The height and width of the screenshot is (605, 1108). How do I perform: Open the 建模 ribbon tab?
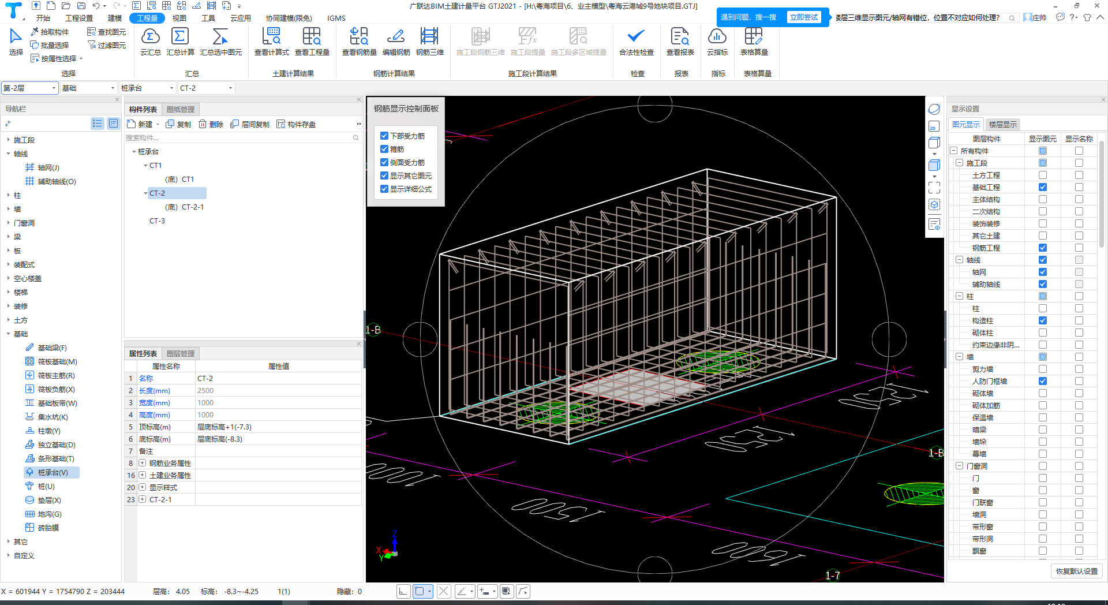pyautogui.click(x=115, y=18)
